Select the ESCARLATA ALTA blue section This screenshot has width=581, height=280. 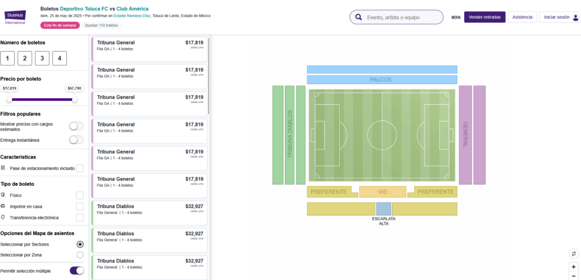(x=384, y=209)
